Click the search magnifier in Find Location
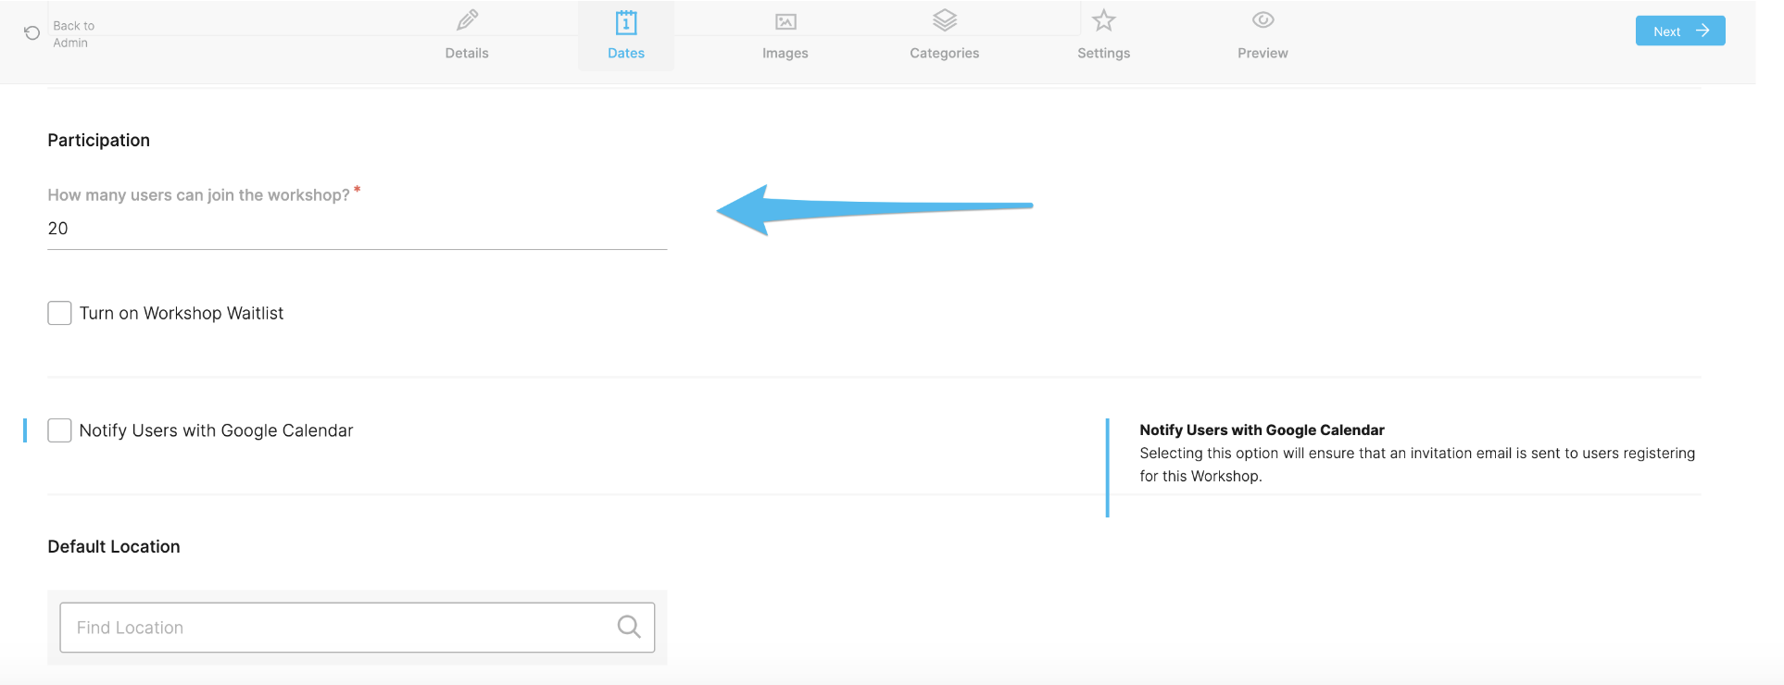1784x685 pixels. tap(629, 627)
